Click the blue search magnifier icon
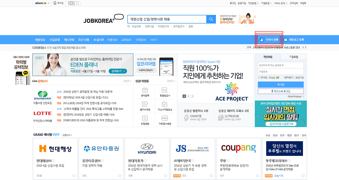 point(211,19)
